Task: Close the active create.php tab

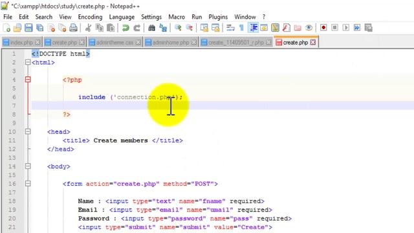Action: pyautogui.click(x=313, y=42)
